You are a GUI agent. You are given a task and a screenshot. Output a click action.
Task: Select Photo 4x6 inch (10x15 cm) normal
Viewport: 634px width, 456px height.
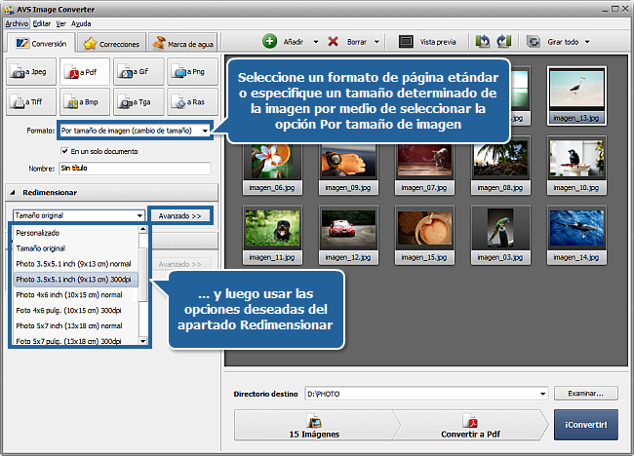(76, 295)
